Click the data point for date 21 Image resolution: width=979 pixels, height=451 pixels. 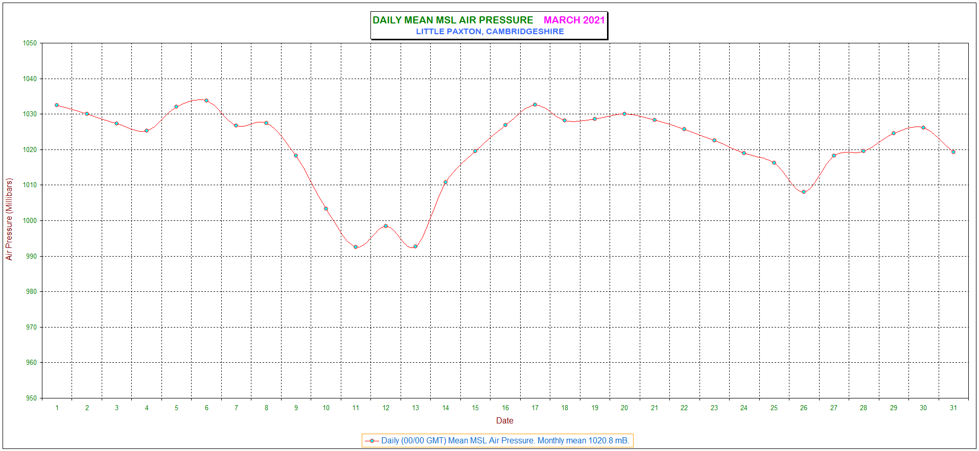coord(655,120)
